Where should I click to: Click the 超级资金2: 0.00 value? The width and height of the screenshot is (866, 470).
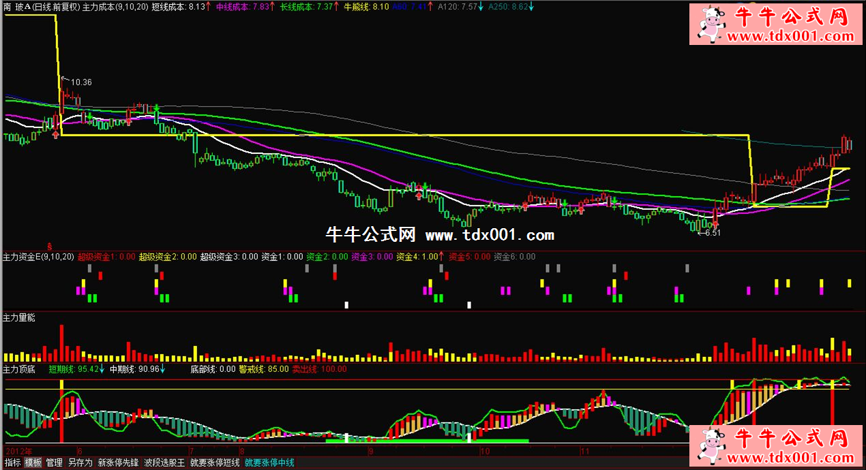click(168, 257)
